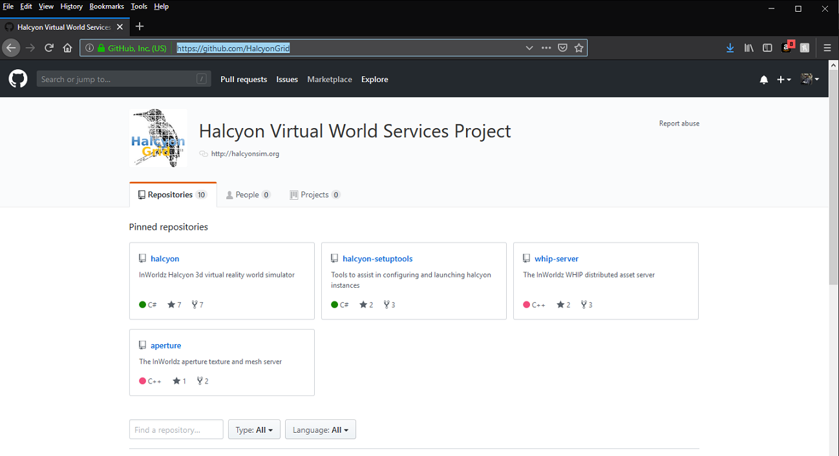Click the Find a repository field
Screen dimensions: 839x456
(x=176, y=429)
